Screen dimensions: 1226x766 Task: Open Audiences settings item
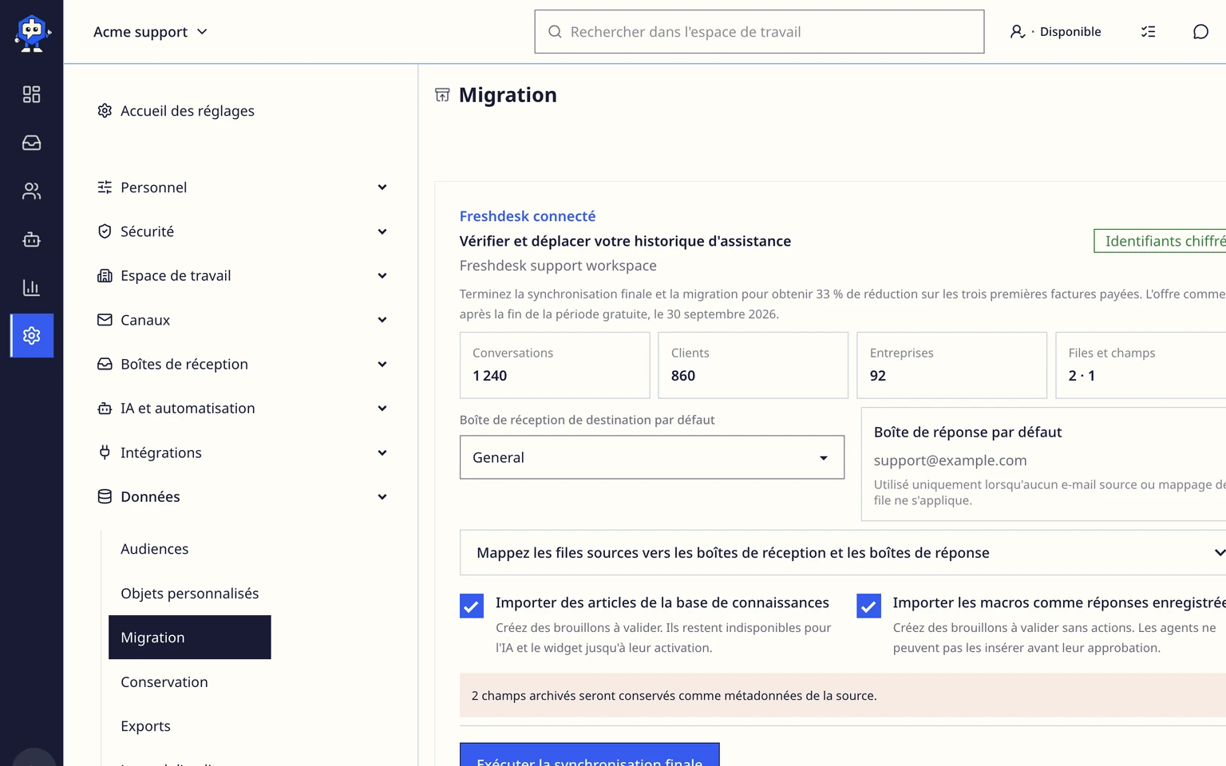[155, 549]
